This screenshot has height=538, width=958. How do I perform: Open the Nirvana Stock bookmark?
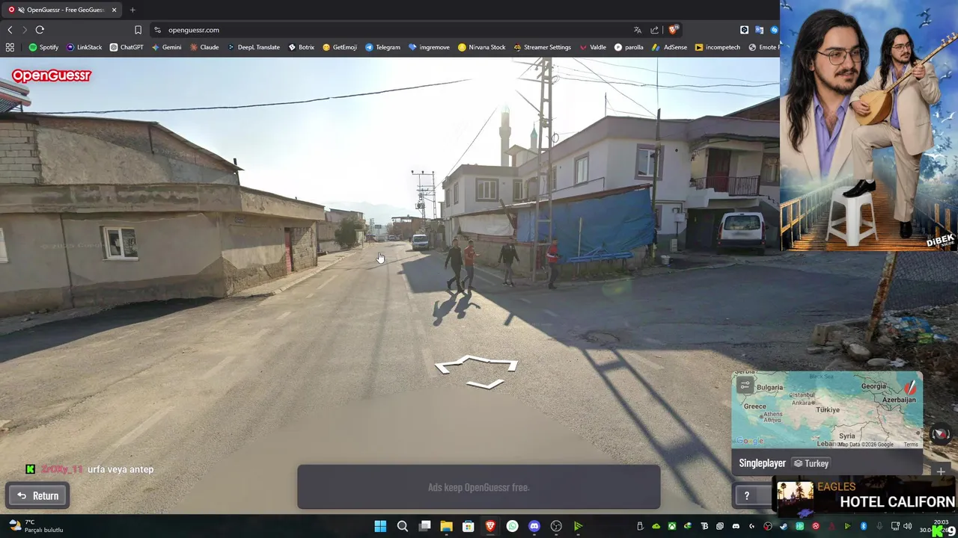click(482, 47)
